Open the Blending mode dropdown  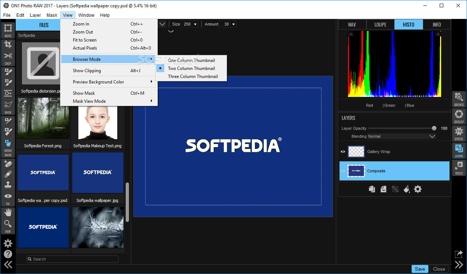(x=401, y=136)
